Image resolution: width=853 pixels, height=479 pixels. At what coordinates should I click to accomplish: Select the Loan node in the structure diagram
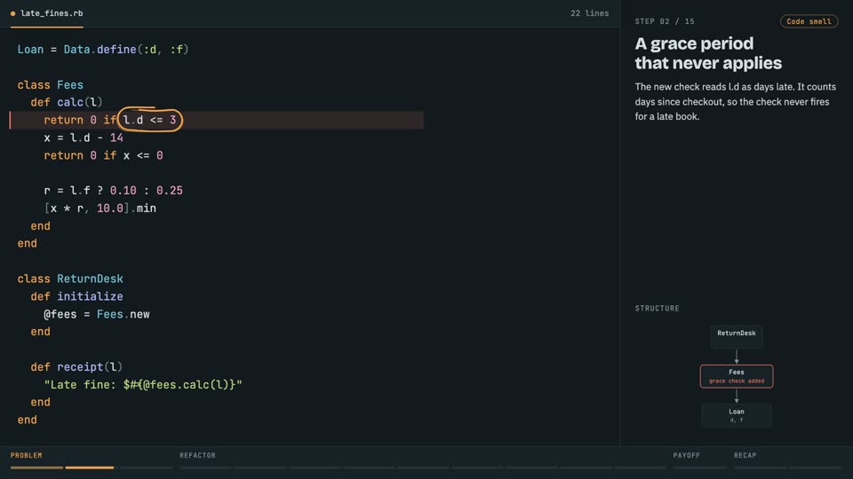(736, 415)
